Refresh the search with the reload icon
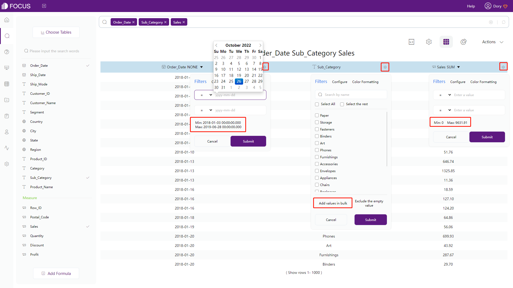The image size is (513, 288). (x=504, y=22)
